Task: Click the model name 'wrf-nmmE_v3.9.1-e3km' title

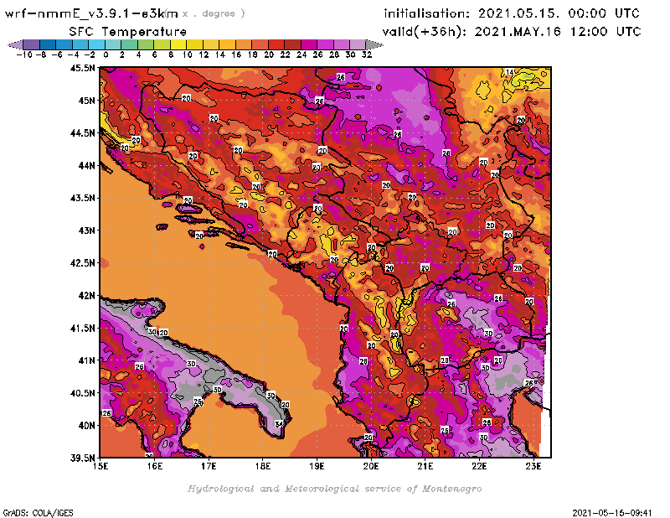Action: click(x=91, y=13)
